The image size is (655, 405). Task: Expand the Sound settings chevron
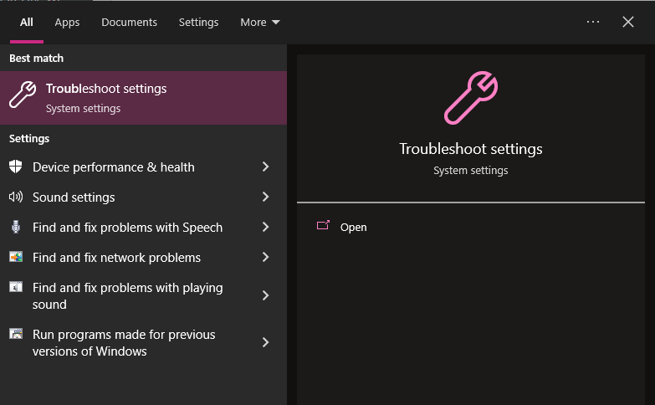click(x=265, y=197)
